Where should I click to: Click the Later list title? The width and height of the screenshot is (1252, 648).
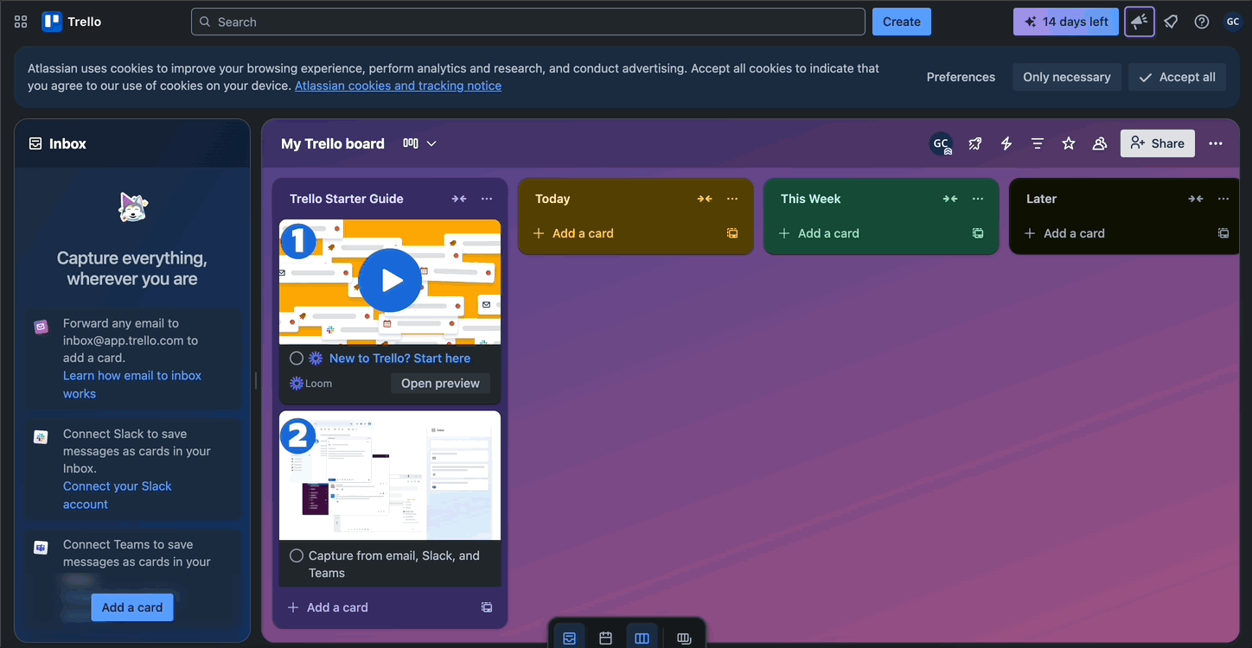tap(1041, 199)
